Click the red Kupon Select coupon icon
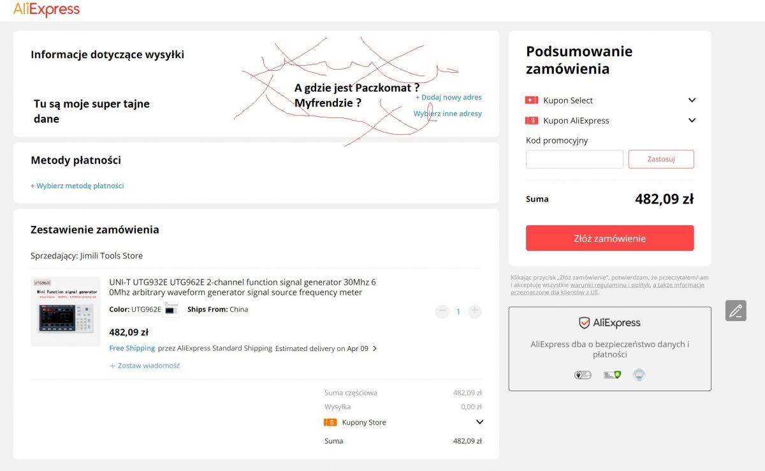765x471 pixels. (532, 100)
